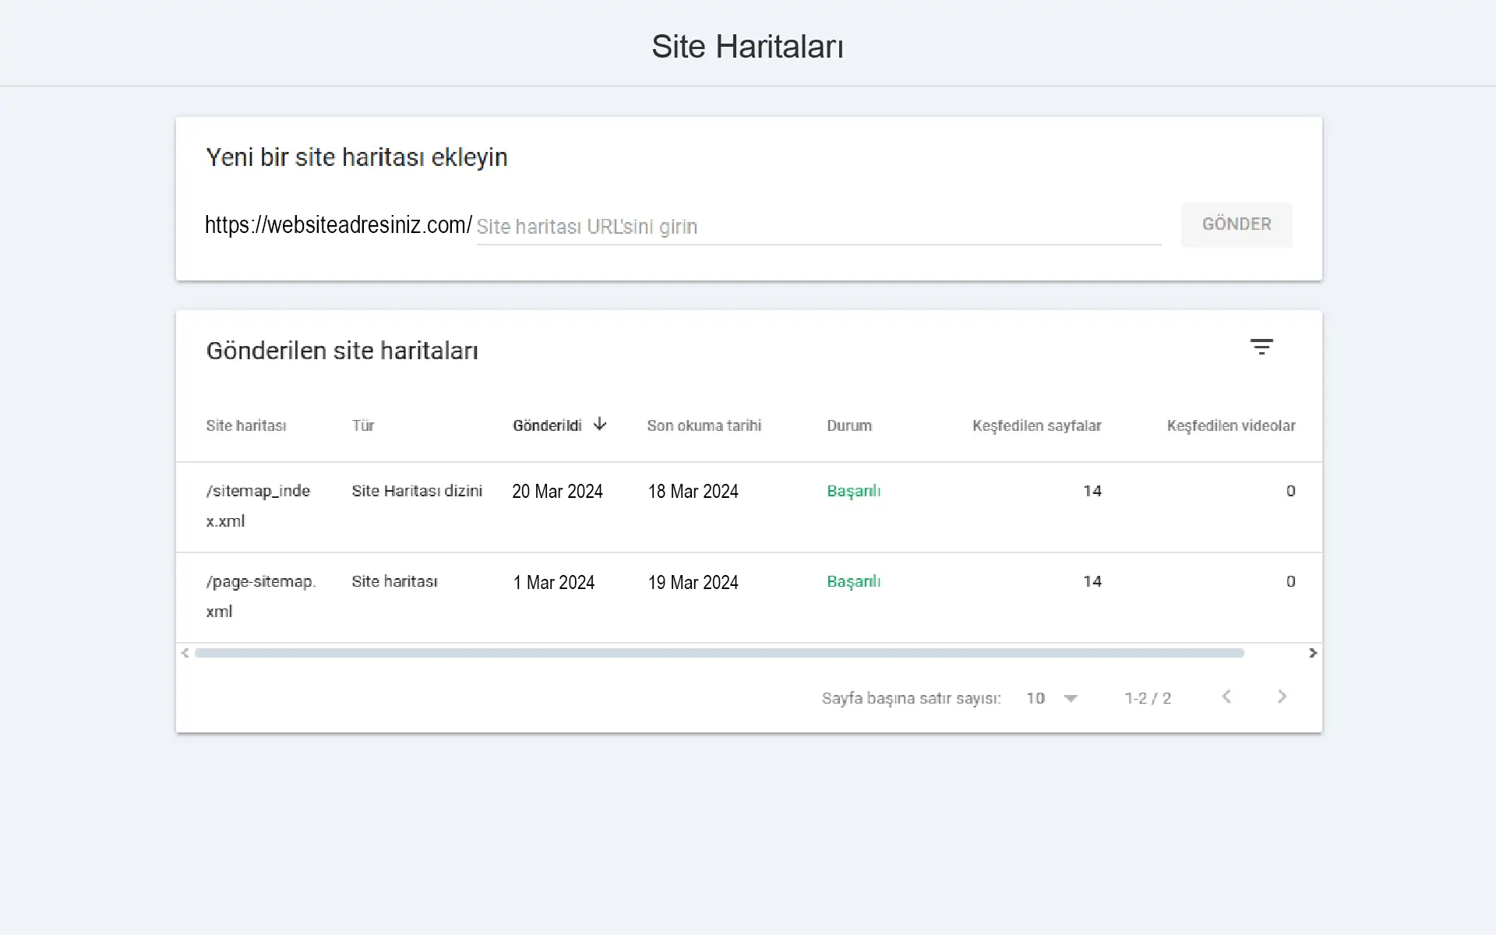Go to previous page using left chevron
1496x935 pixels.
[x=1226, y=697]
